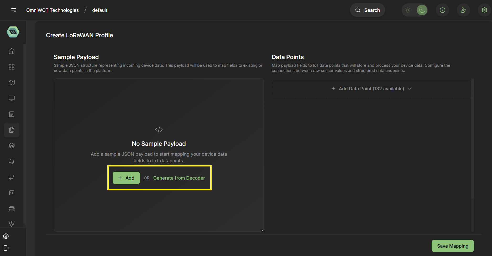The width and height of the screenshot is (492, 256).
Task: Open the platform info icon
Action: [442, 10]
